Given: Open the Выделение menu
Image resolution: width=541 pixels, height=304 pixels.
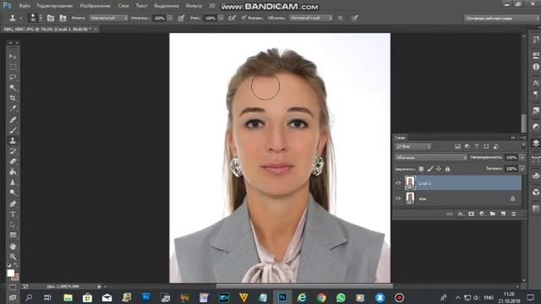Looking at the screenshot, I should (167, 6).
